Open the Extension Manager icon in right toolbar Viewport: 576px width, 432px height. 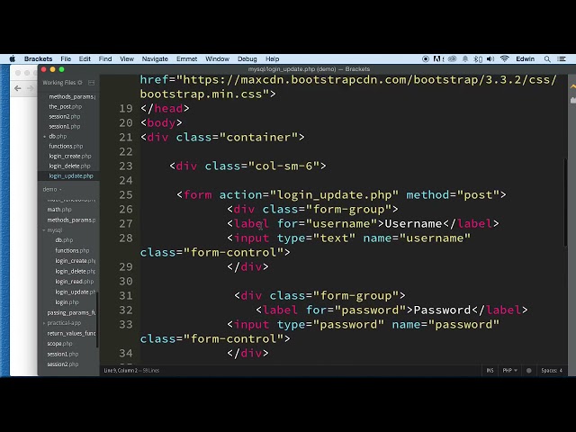(x=572, y=100)
